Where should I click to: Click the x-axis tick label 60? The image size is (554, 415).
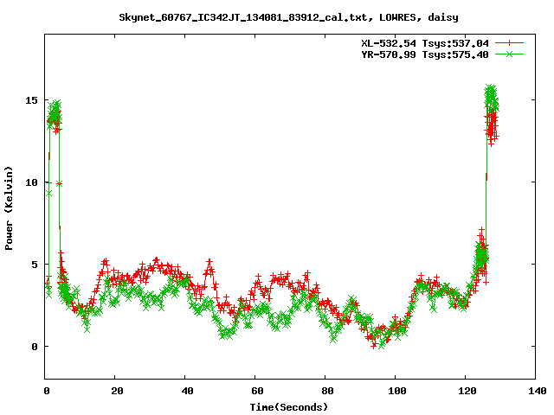pyautogui.click(x=257, y=391)
